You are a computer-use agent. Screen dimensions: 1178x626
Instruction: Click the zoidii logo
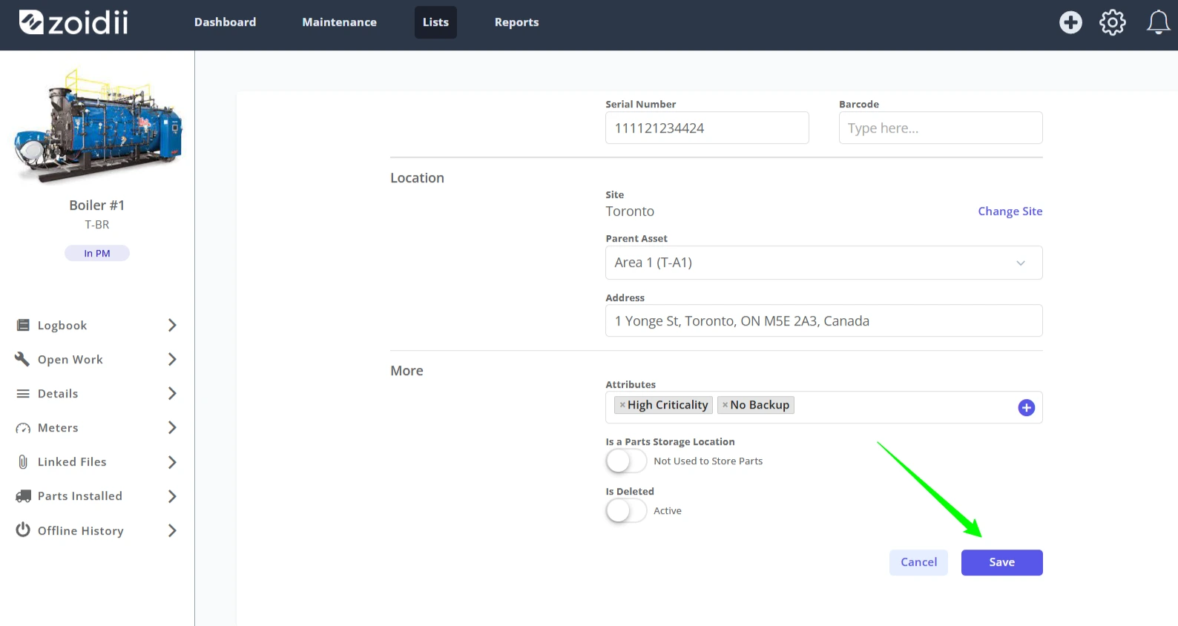click(x=73, y=22)
